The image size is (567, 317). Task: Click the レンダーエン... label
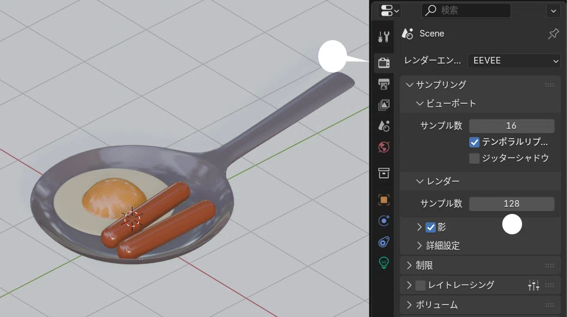click(433, 61)
